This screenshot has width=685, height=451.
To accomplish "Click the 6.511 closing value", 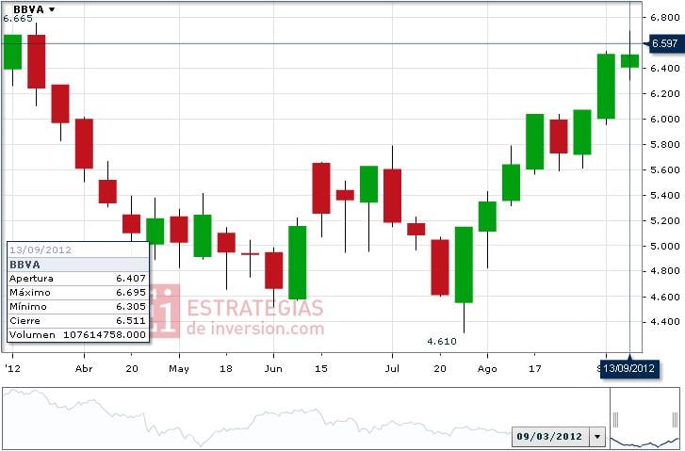I will (131, 321).
